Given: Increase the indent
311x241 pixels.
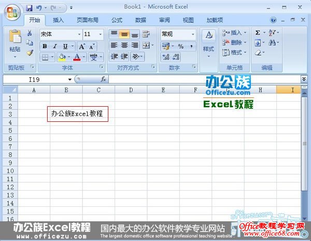Looking at the screenshot, I should point(124,57).
